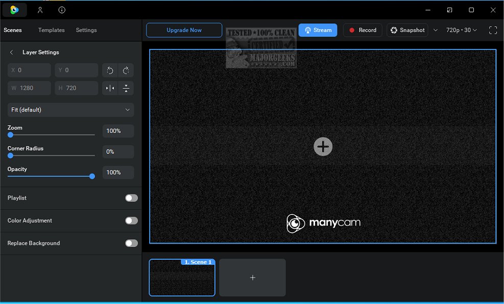Open the Fit (default) dropdown
This screenshot has height=304, width=504.
pyautogui.click(x=70, y=109)
